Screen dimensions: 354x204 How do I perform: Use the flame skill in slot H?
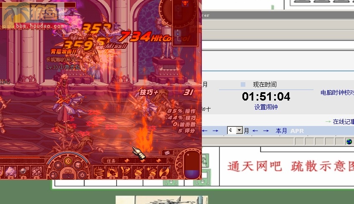pyautogui.click(x=164, y=172)
